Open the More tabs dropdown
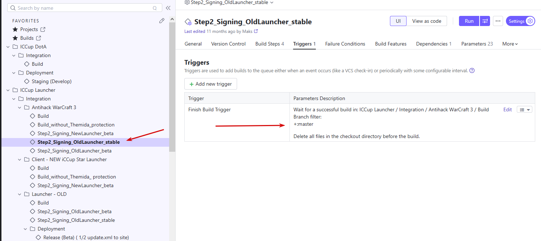 coord(510,44)
